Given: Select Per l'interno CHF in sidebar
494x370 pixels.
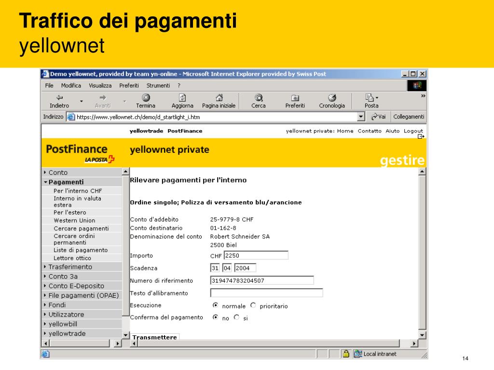Looking at the screenshot, I should 78,191.
